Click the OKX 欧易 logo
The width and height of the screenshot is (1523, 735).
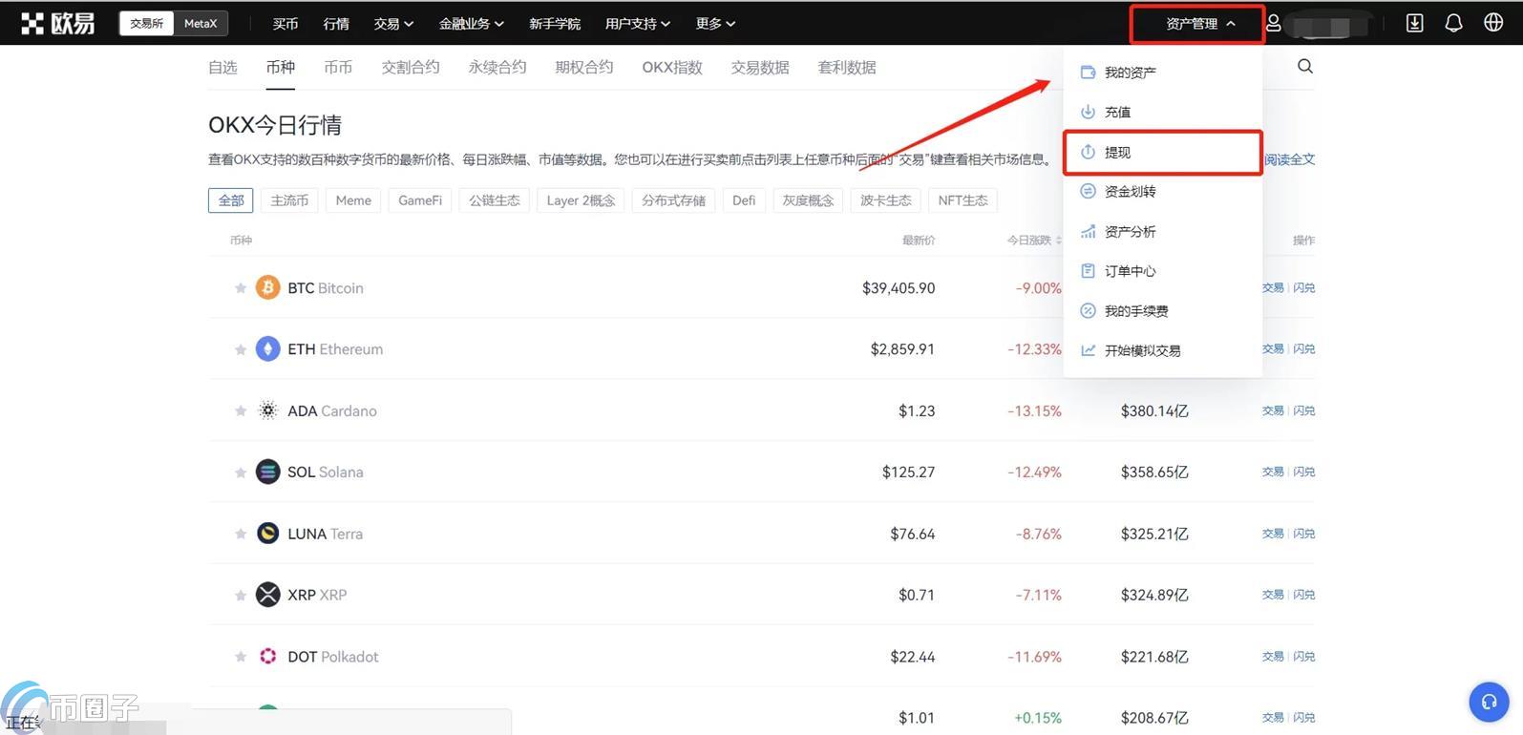pyautogui.click(x=58, y=23)
